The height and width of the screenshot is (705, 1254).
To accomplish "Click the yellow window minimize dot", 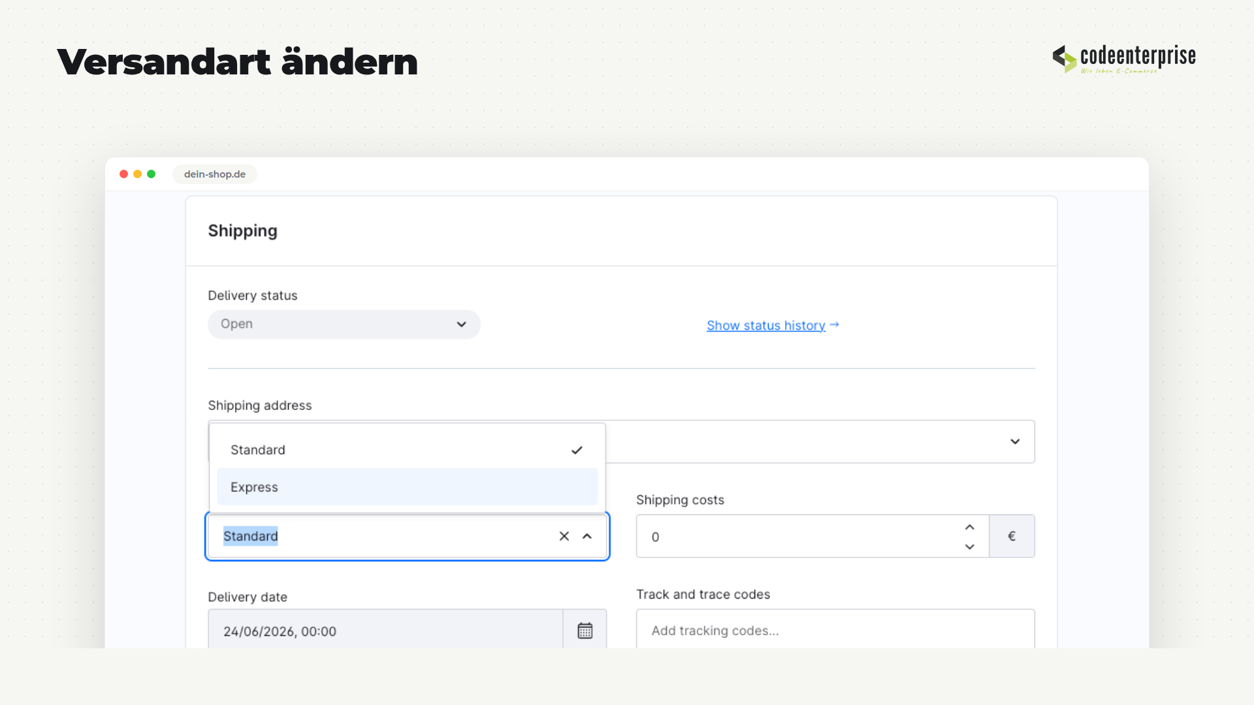I will click(x=137, y=174).
